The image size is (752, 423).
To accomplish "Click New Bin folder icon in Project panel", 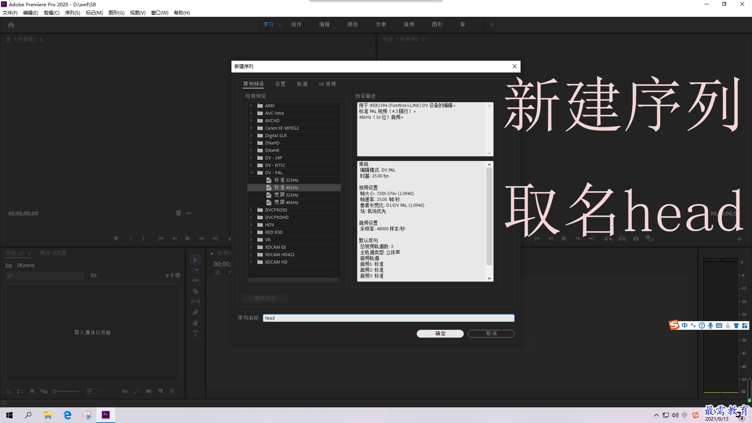I will point(148,391).
